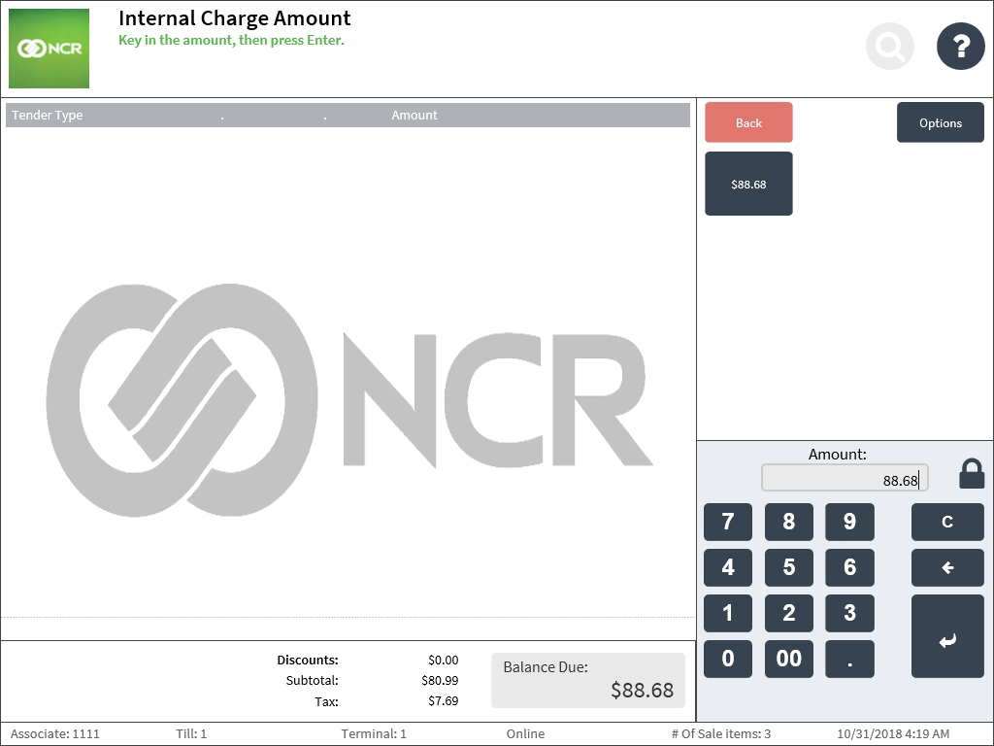
Task: Open the Options button
Action: point(940,122)
